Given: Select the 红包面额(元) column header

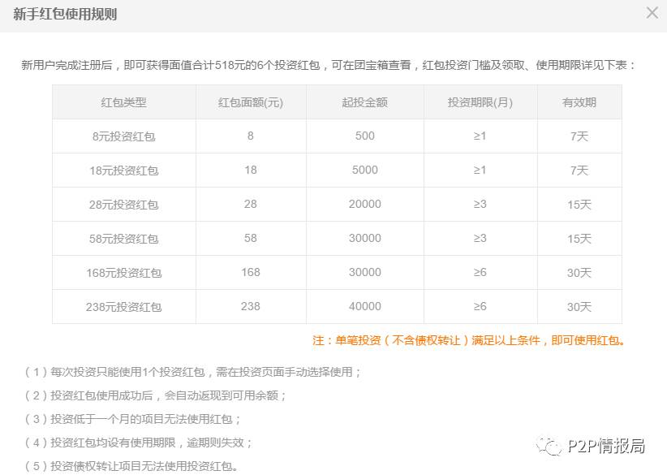Looking at the screenshot, I should pyautogui.click(x=251, y=102).
